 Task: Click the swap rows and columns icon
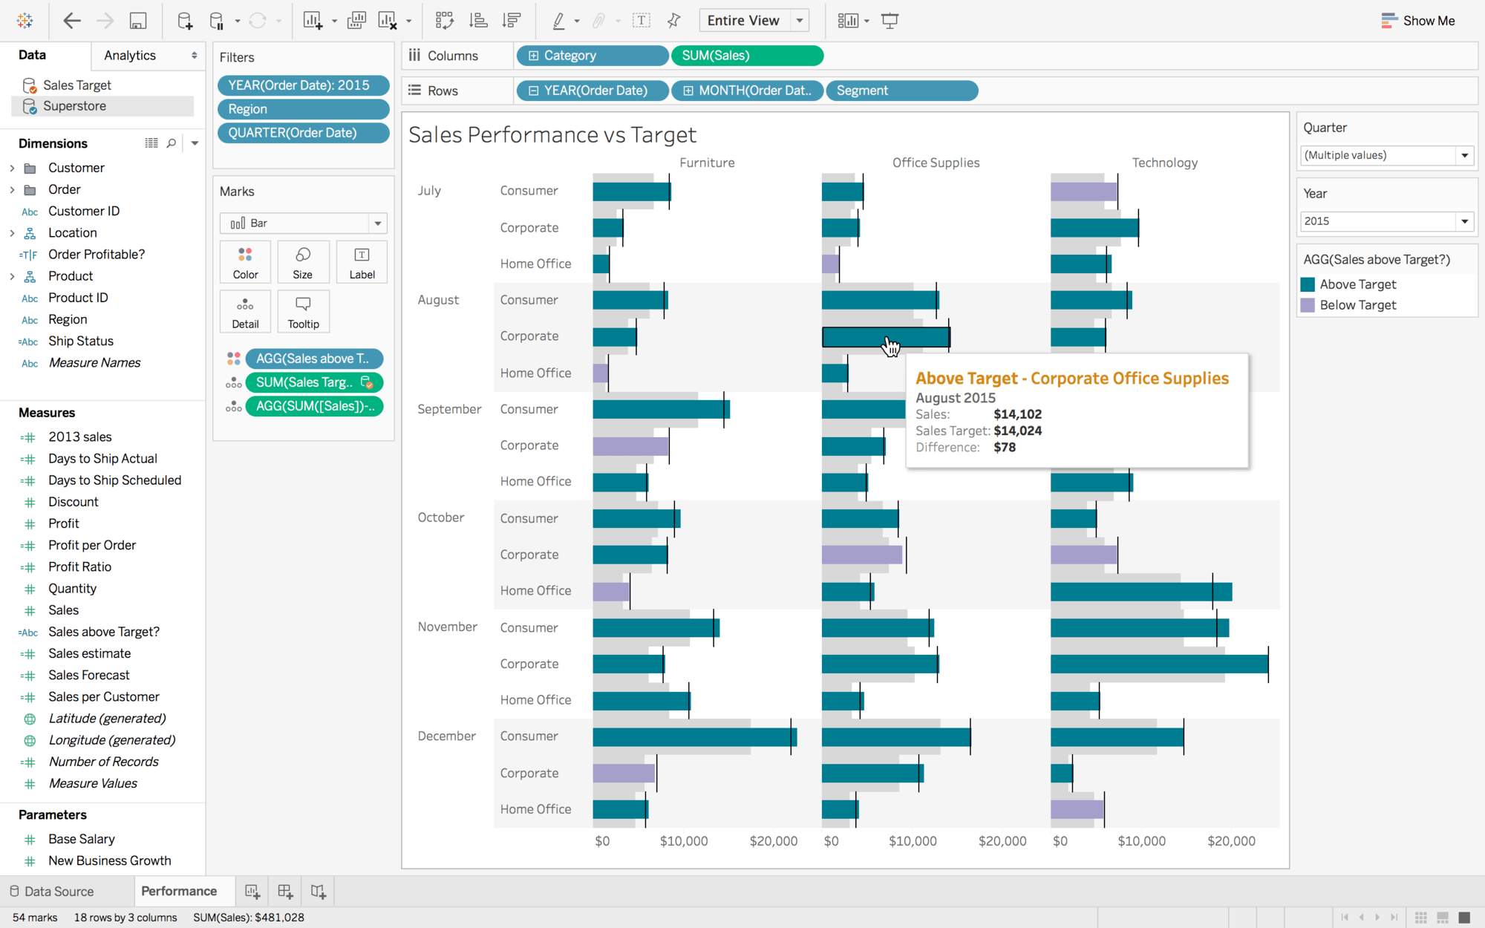click(x=444, y=20)
